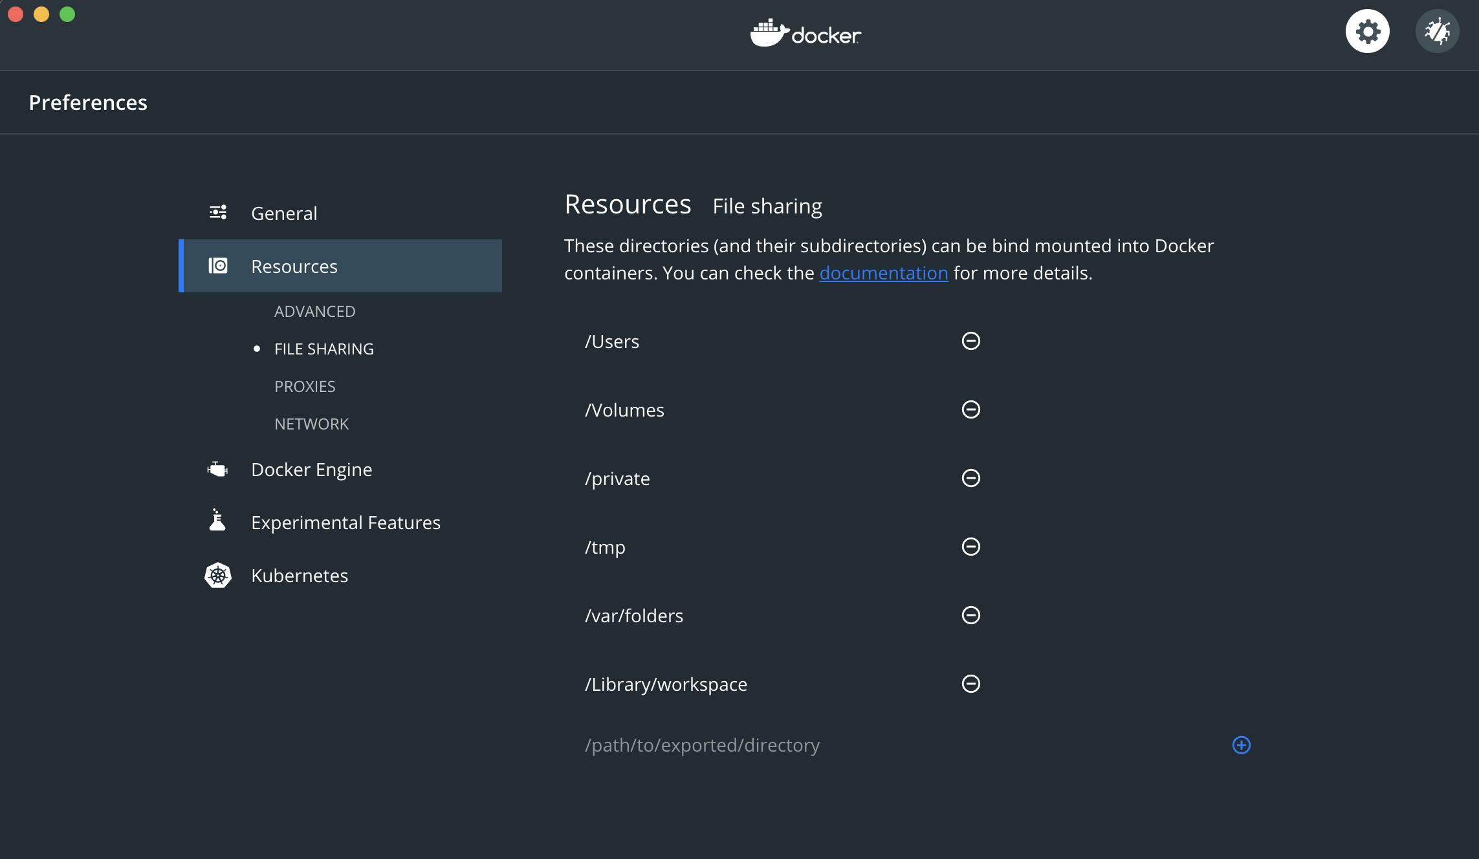Select the /var/folders directory text
Screen dimensions: 1479x859
(x=634, y=616)
